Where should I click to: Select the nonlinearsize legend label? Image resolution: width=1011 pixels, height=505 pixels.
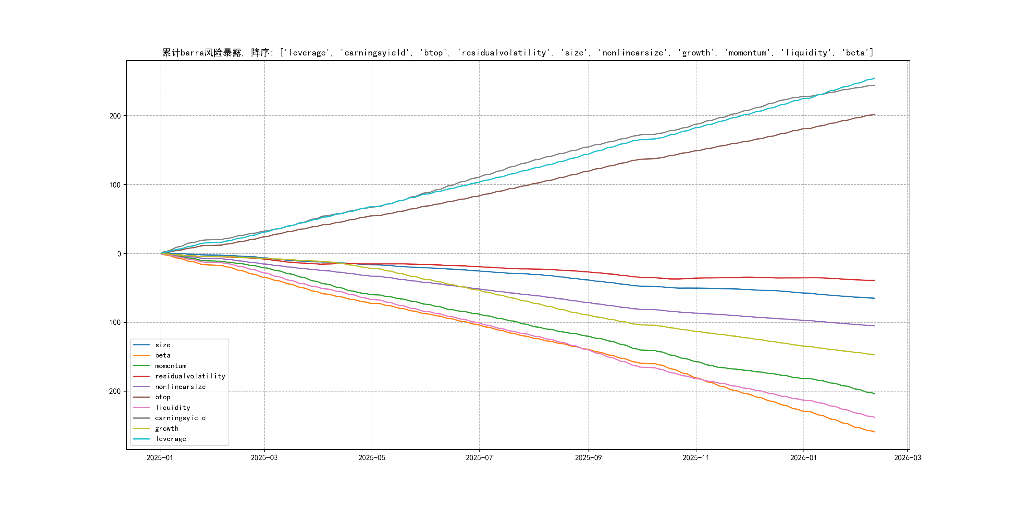[180, 387]
